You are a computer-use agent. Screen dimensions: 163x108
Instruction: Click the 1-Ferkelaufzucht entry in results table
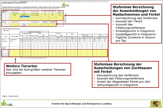click(15, 40)
